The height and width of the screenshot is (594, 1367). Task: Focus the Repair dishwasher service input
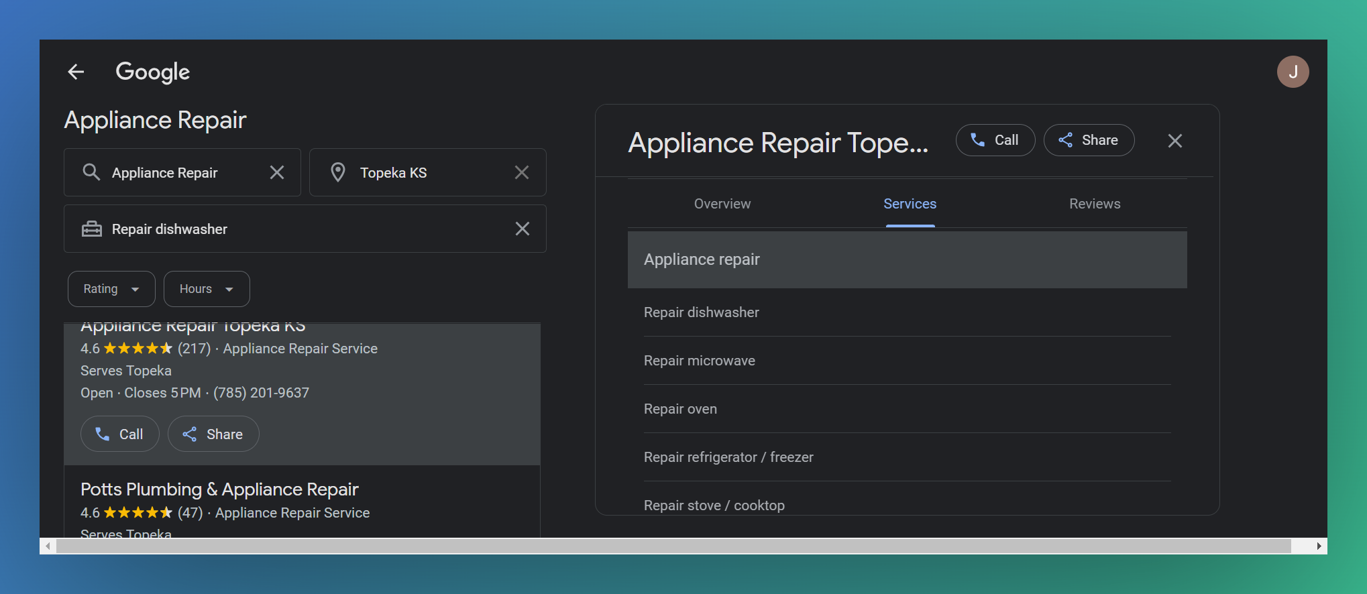305,229
